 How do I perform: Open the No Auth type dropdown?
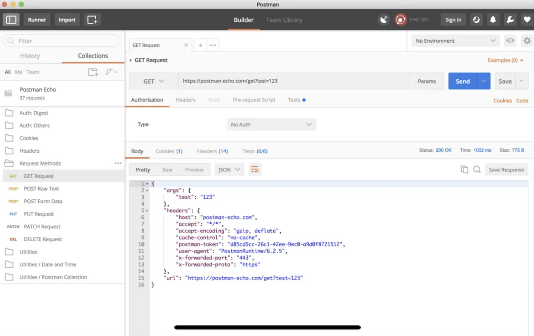(x=271, y=125)
